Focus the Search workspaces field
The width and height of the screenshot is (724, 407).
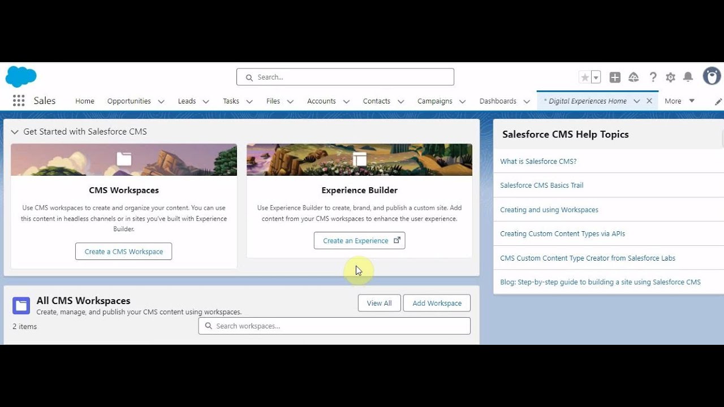coord(334,326)
